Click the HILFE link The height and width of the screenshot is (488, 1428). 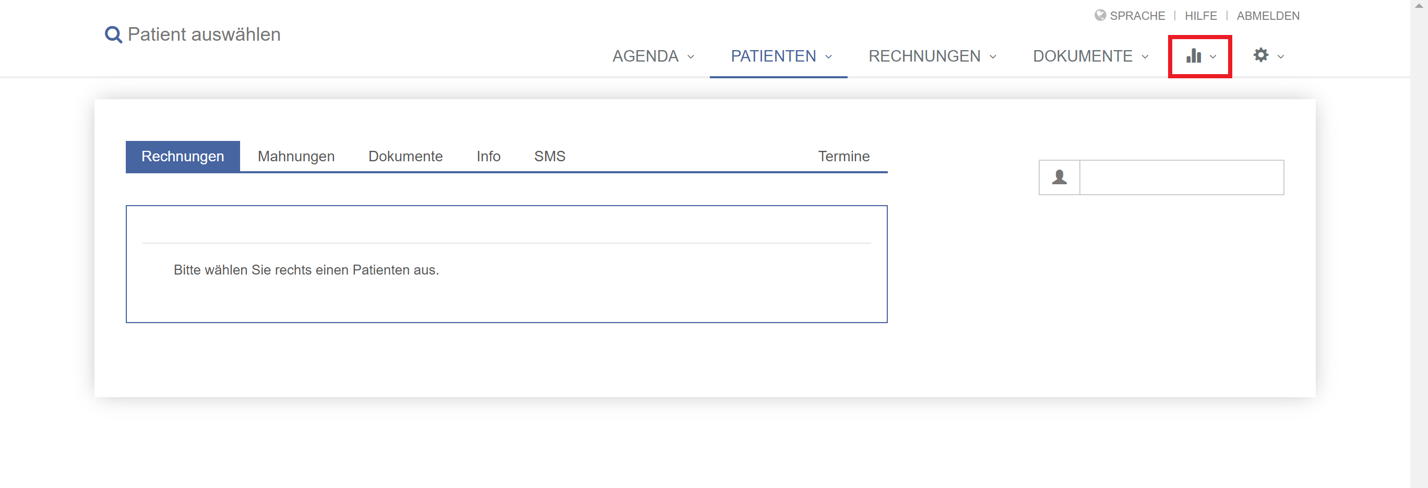[x=1201, y=16]
